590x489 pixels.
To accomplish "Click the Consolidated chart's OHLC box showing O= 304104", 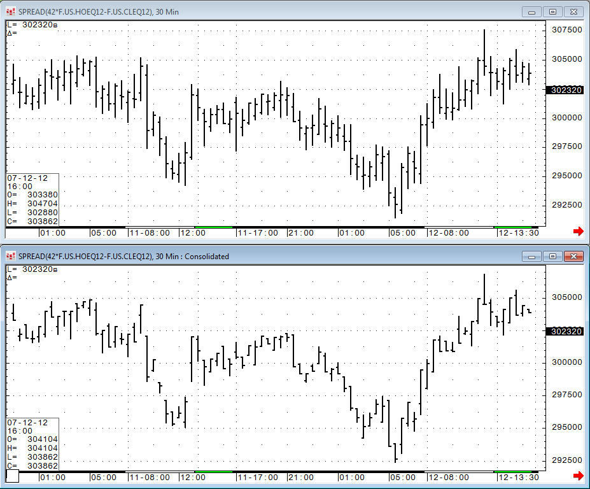I will (32, 444).
